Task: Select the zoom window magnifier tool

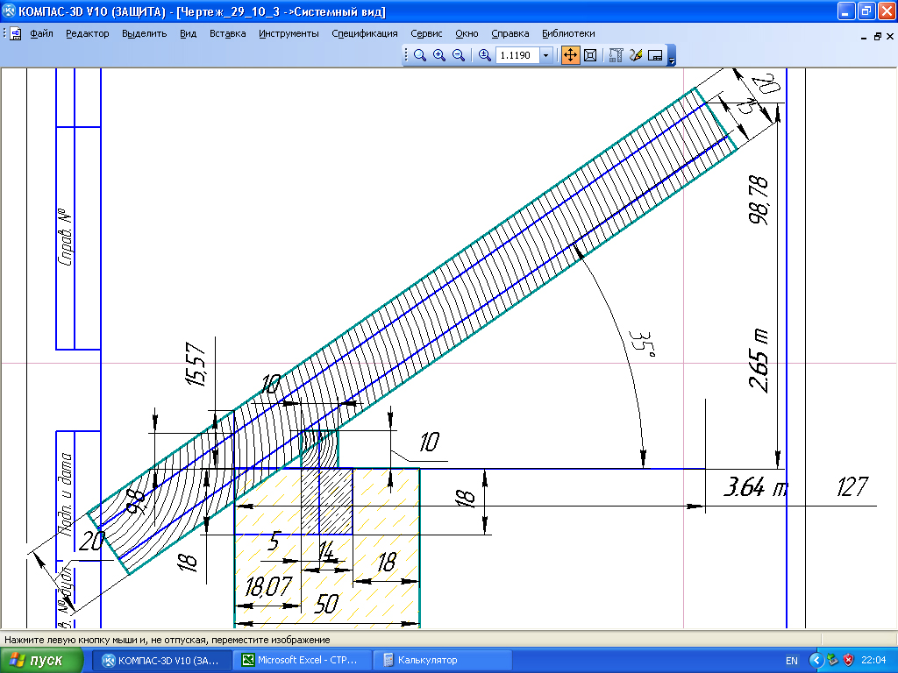Action: tap(420, 55)
